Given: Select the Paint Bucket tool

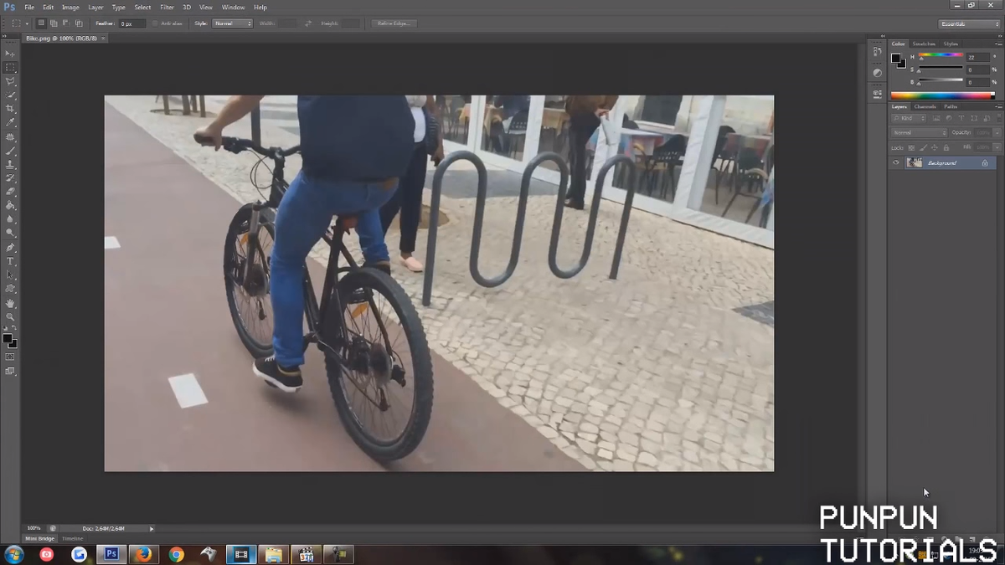Looking at the screenshot, I should (x=10, y=205).
